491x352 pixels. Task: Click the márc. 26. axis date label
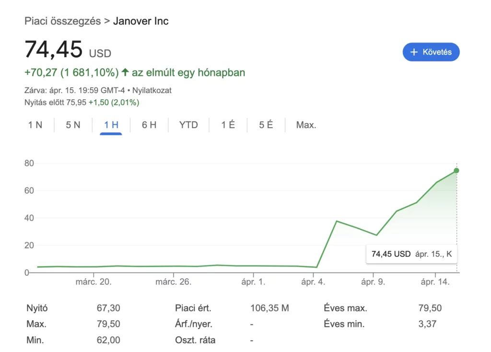(x=174, y=282)
